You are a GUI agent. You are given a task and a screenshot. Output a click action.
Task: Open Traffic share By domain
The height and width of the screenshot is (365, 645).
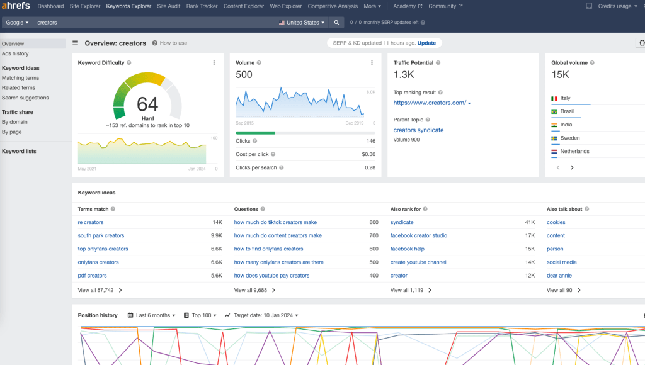14,121
